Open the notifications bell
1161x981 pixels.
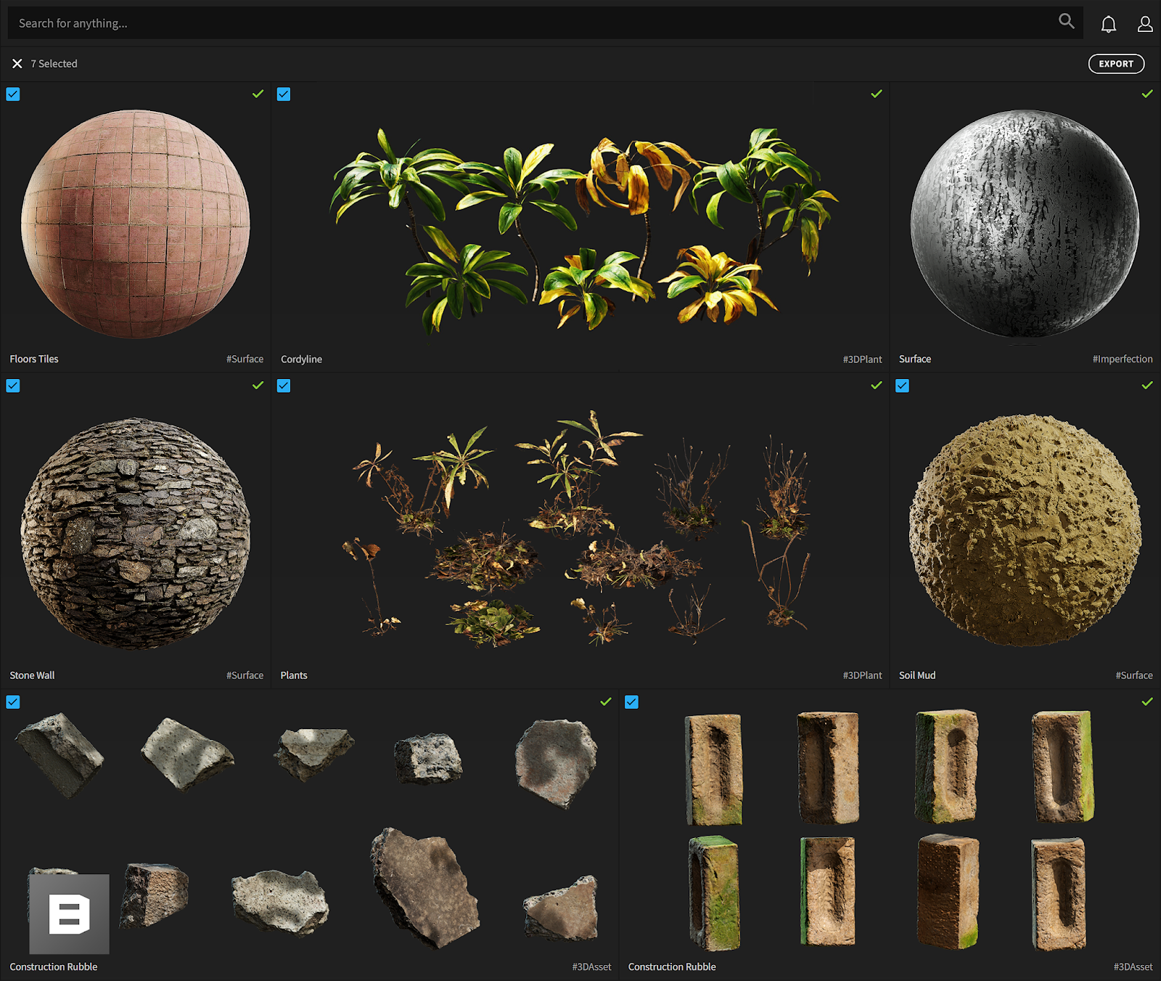click(1108, 24)
